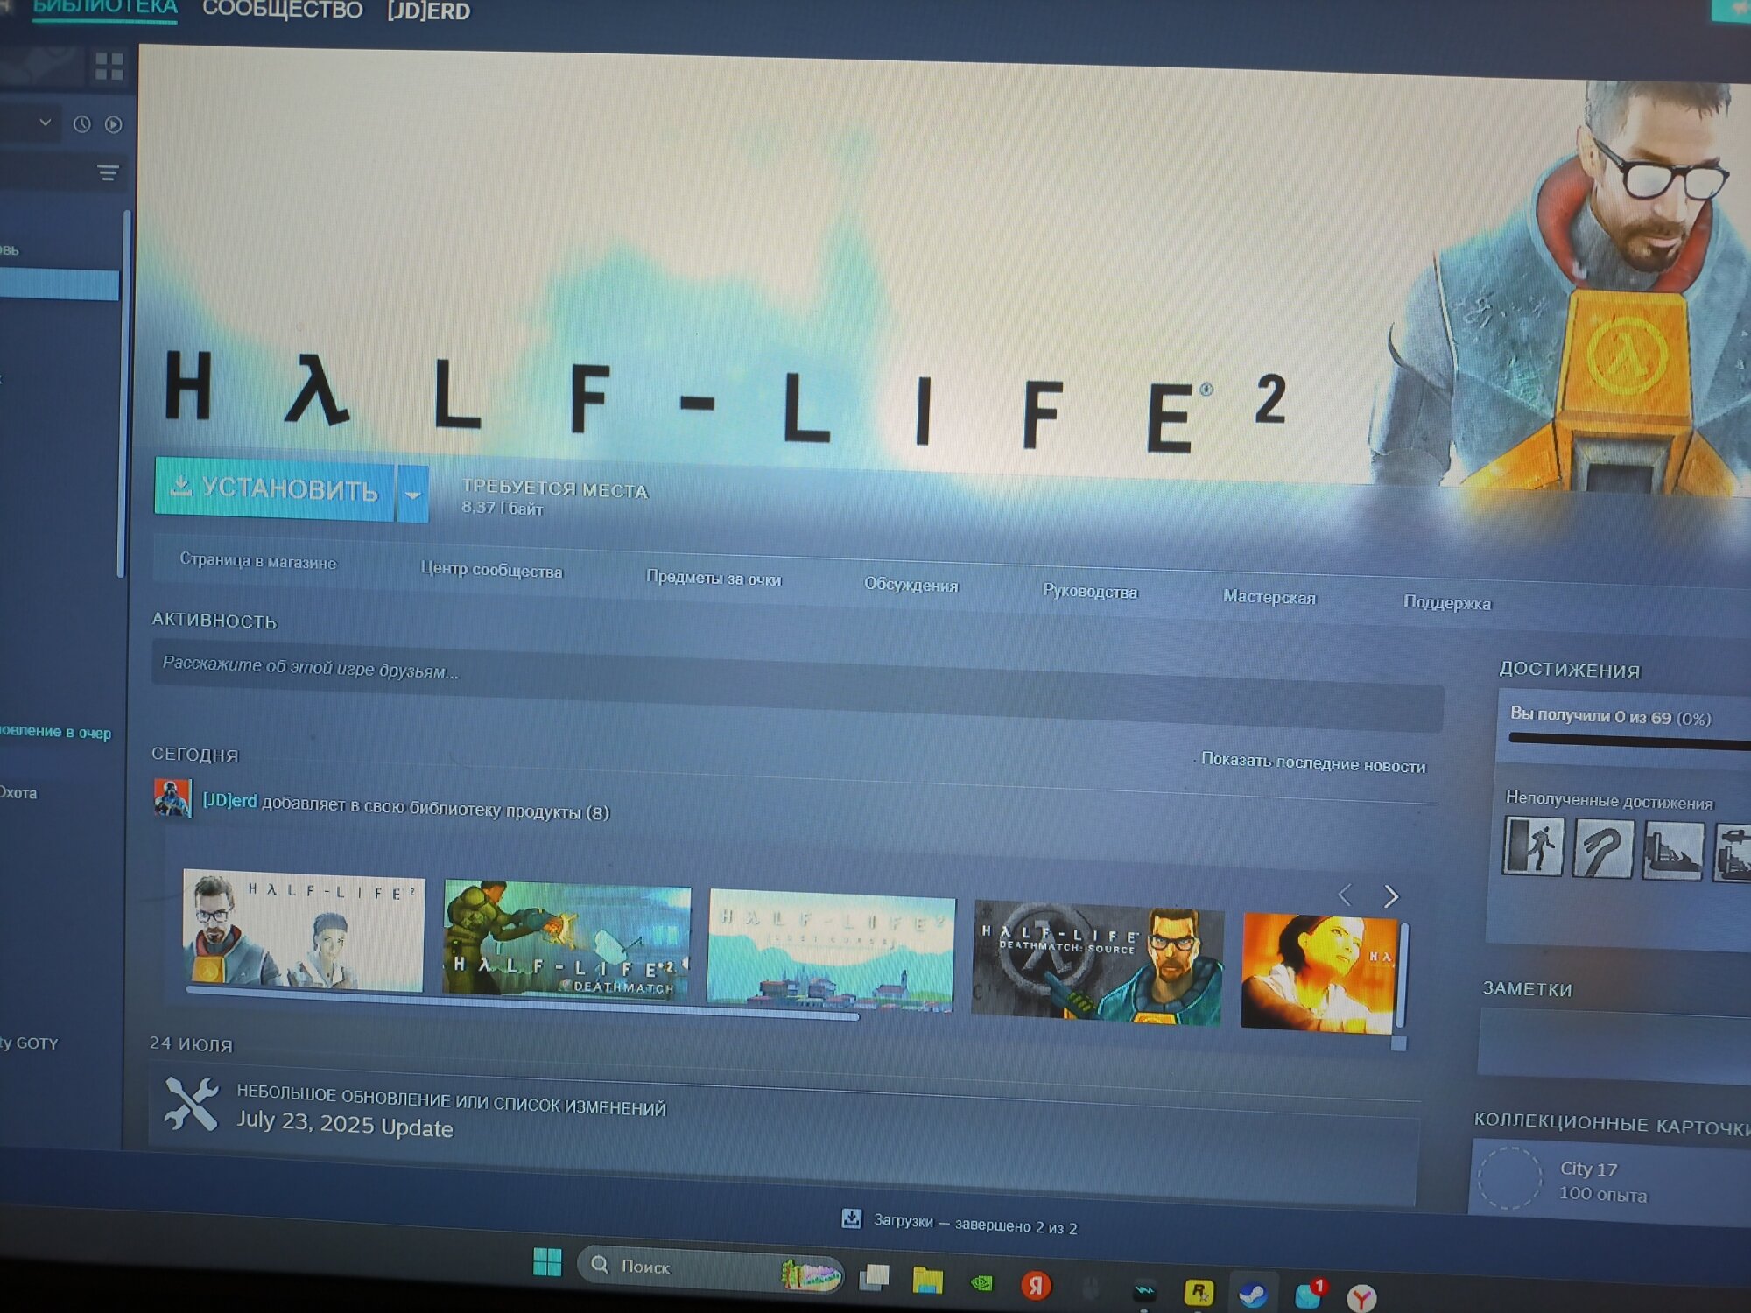Click the grid view icon in sidebar
The image size is (1751, 1313).
click(109, 67)
